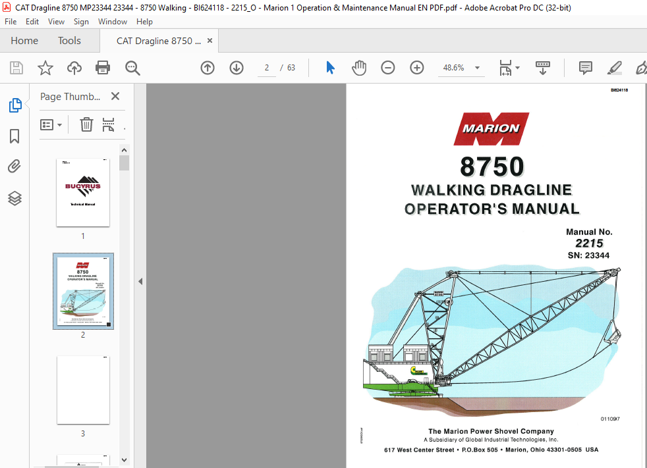This screenshot has width=647, height=468.
Task: Open Attachments paperclip panel
Action: point(14,167)
